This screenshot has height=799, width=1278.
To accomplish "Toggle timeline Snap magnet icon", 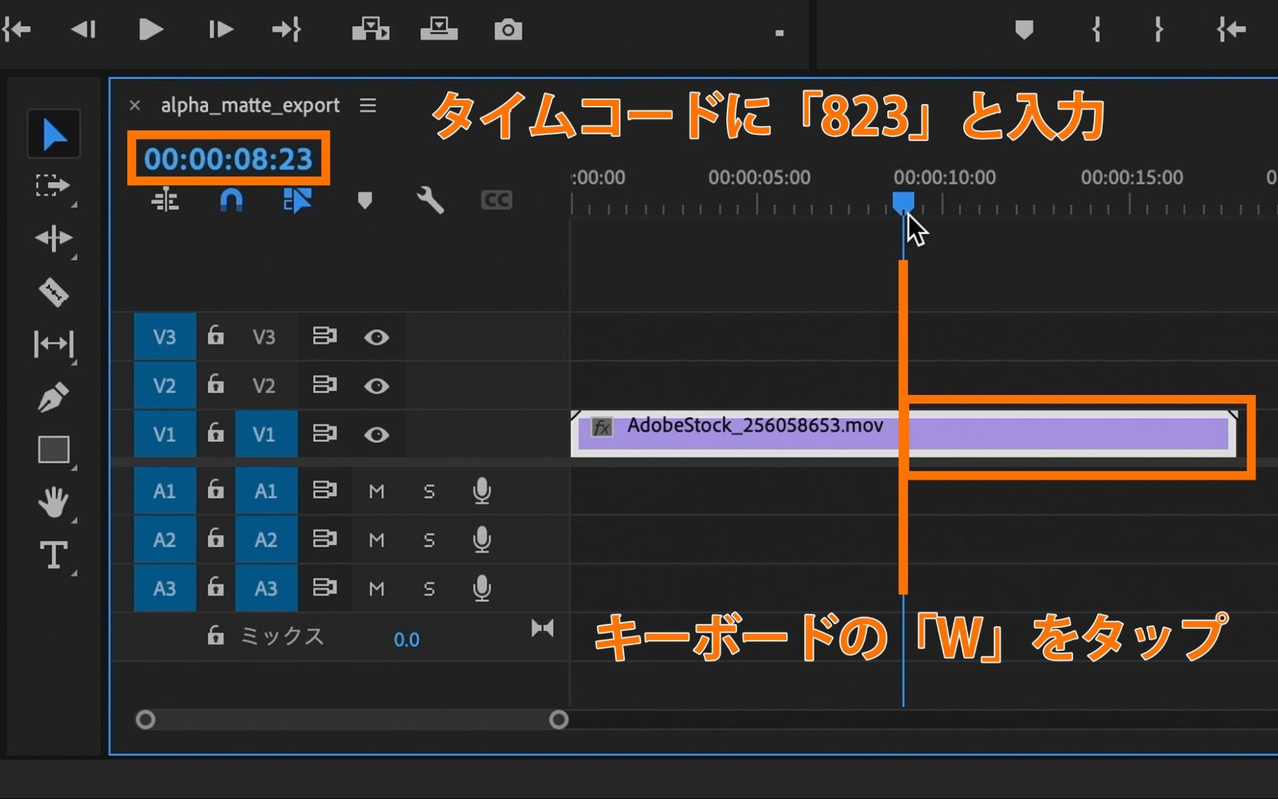I will [x=231, y=201].
